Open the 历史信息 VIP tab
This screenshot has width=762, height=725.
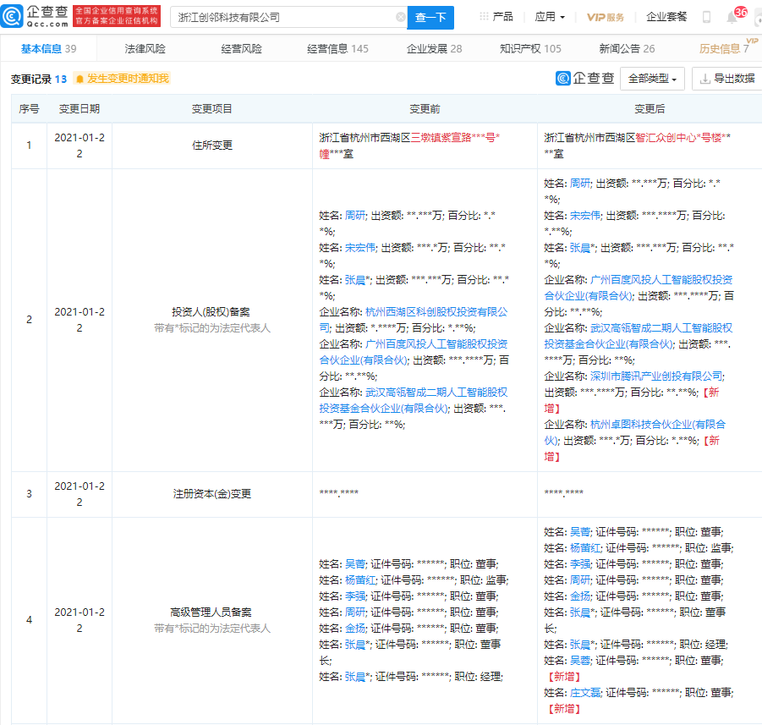pos(726,48)
